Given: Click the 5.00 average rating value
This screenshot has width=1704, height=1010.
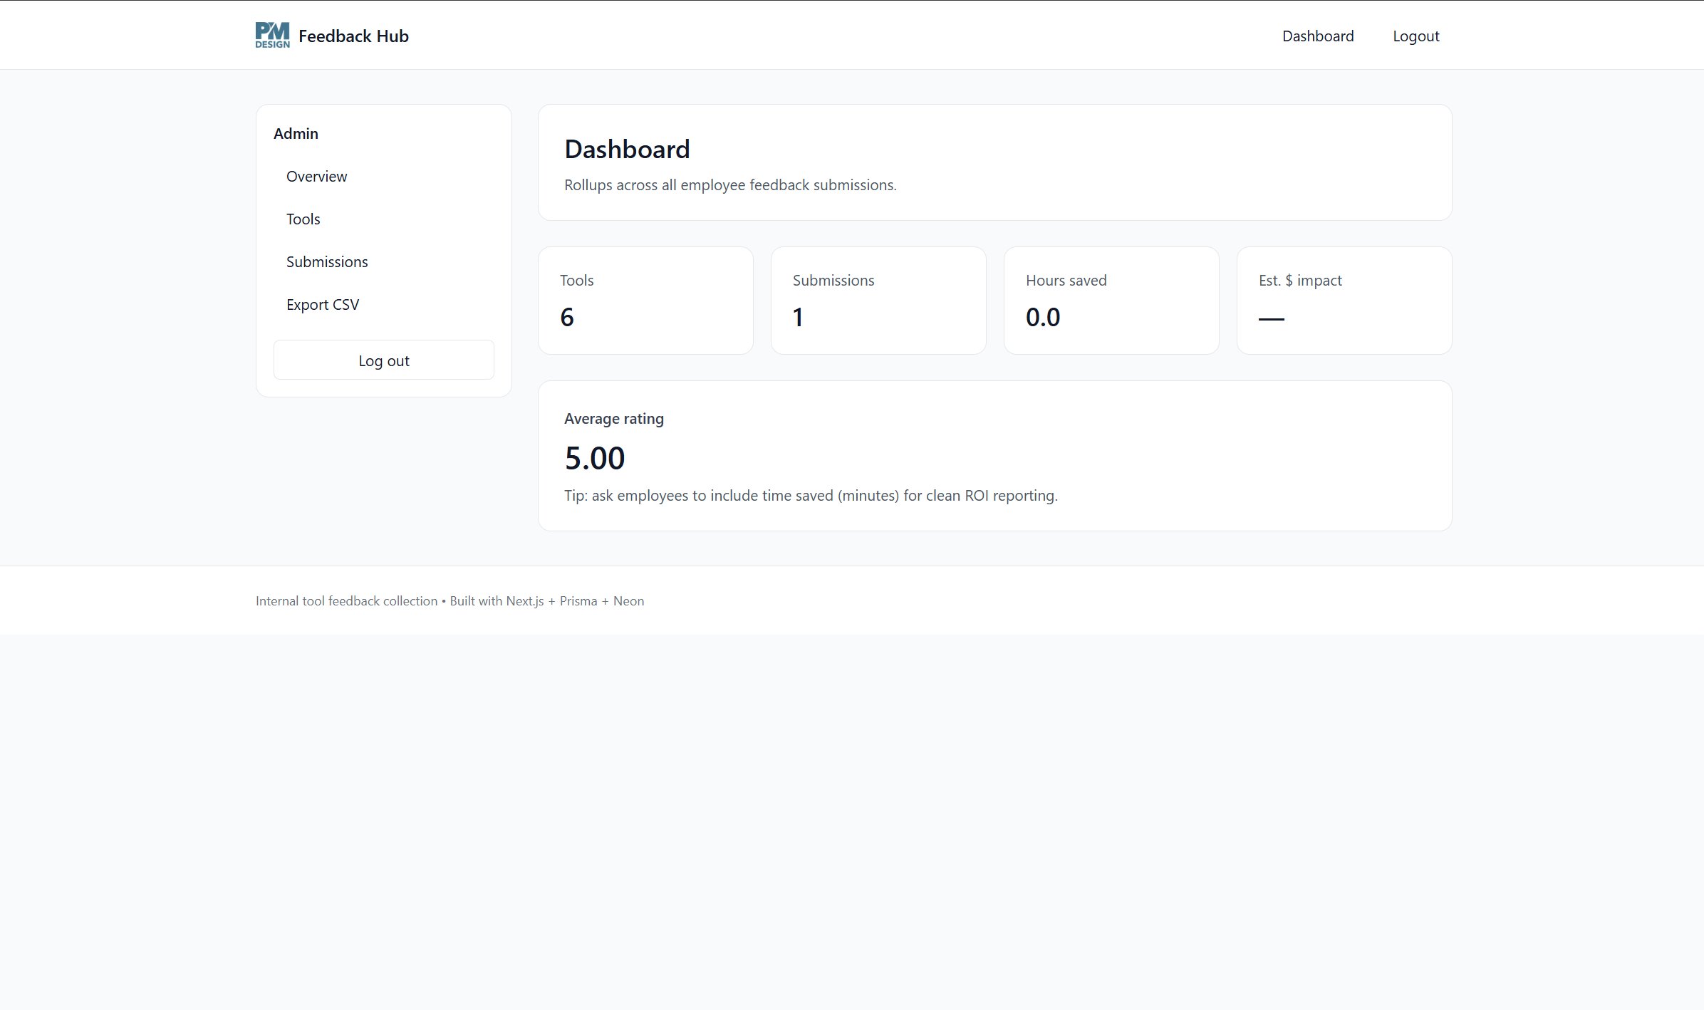Looking at the screenshot, I should click(x=595, y=457).
